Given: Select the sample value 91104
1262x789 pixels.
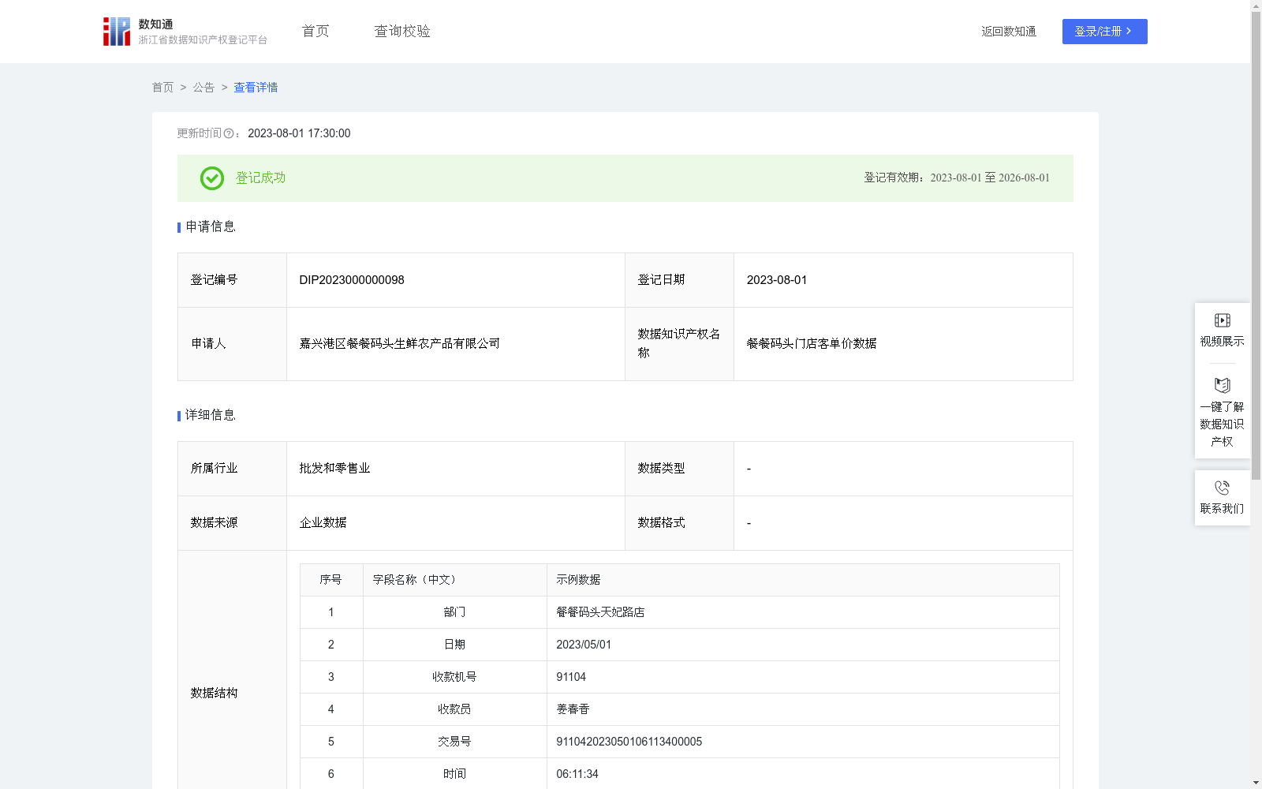Looking at the screenshot, I should coord(571,677).
